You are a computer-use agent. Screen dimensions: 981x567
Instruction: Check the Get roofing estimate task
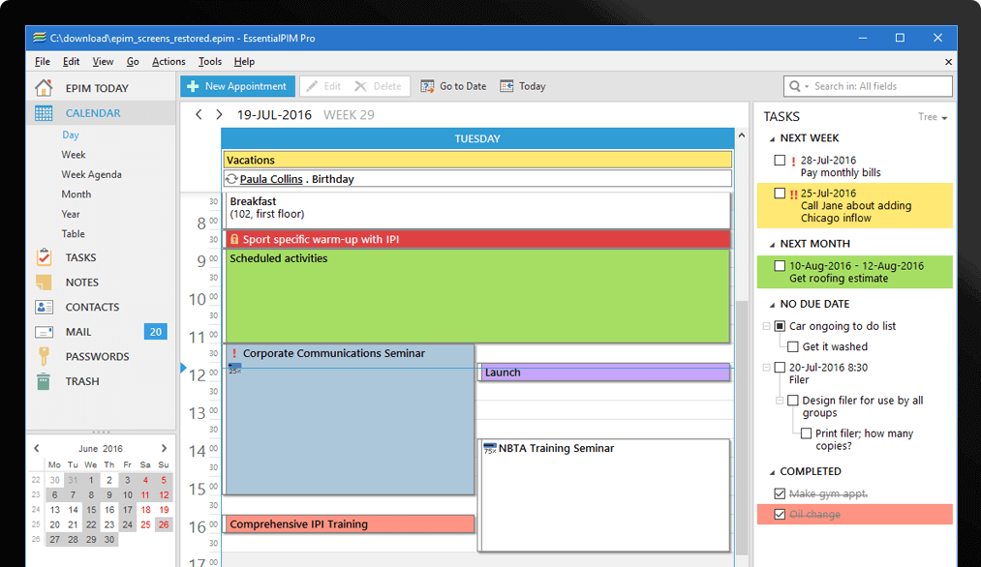(x=780, y=266)
